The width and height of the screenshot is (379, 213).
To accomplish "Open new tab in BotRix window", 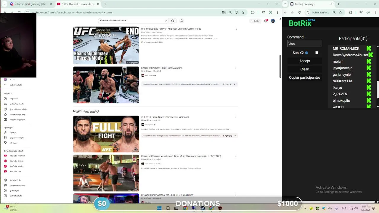I will click(x=338, y=4).
